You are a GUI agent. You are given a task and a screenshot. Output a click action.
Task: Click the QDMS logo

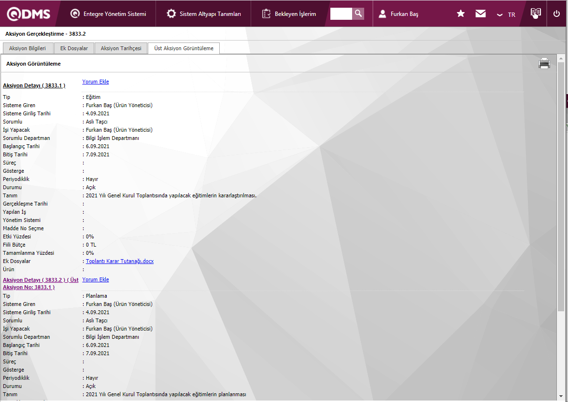(28, 14)
